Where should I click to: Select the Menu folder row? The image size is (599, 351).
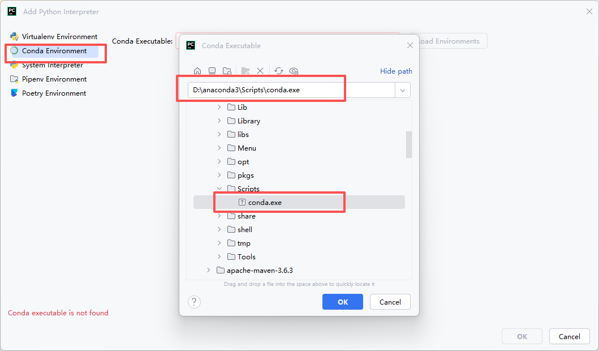click(299, 148)
